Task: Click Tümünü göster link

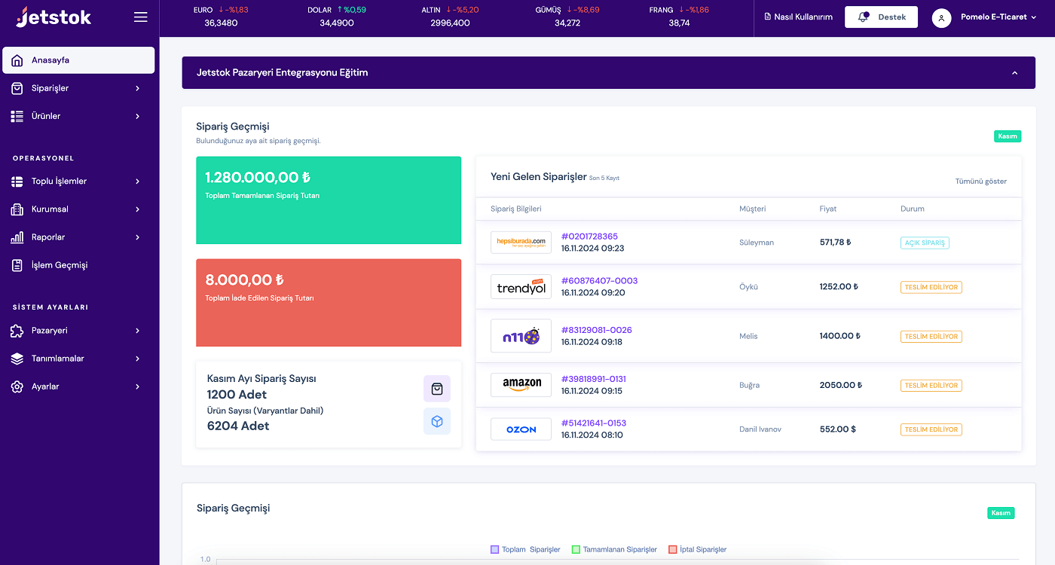Action: tap(980, 182)
